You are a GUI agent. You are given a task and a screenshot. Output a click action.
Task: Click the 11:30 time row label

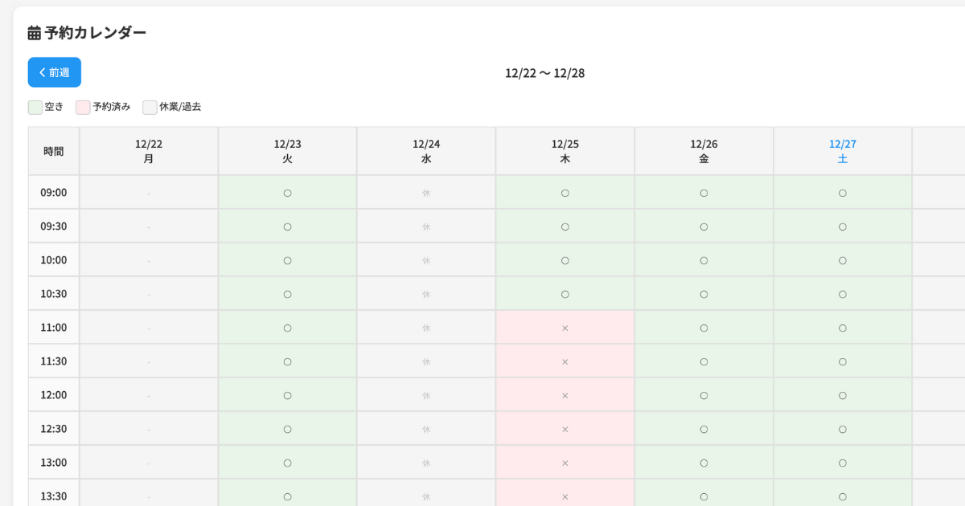tap(54, 361)
